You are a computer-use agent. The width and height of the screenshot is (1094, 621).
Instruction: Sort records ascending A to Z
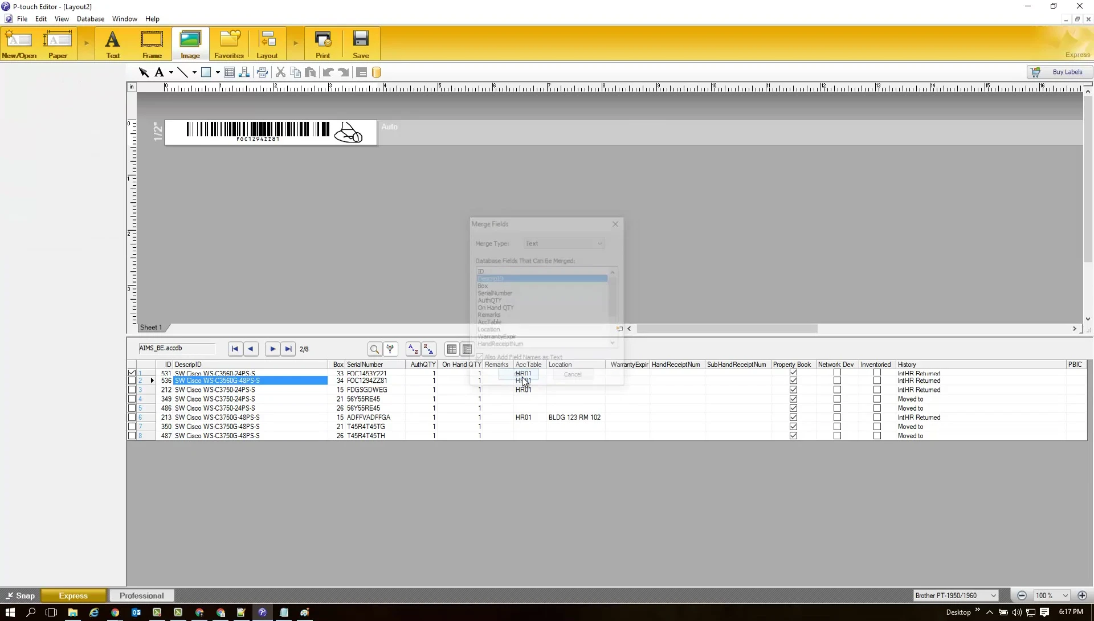[413, 349]
